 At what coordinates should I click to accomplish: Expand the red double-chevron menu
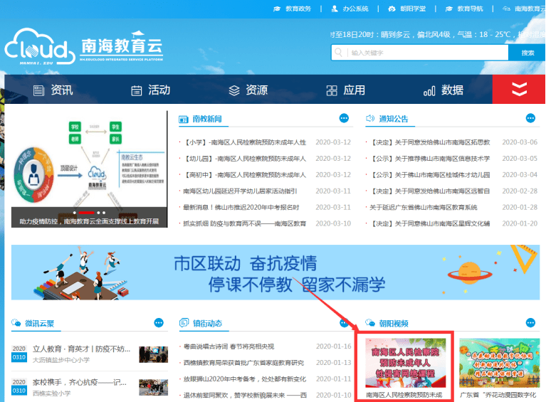point(519,89)
